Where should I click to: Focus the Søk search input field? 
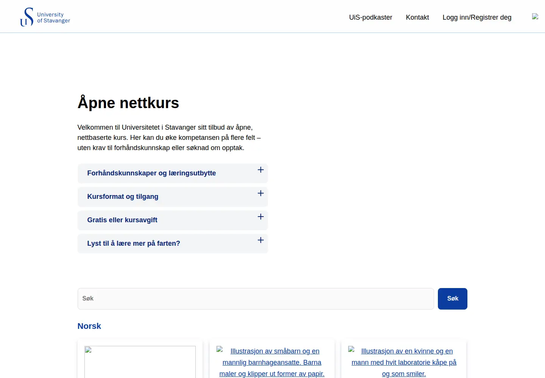click(256, 299)
